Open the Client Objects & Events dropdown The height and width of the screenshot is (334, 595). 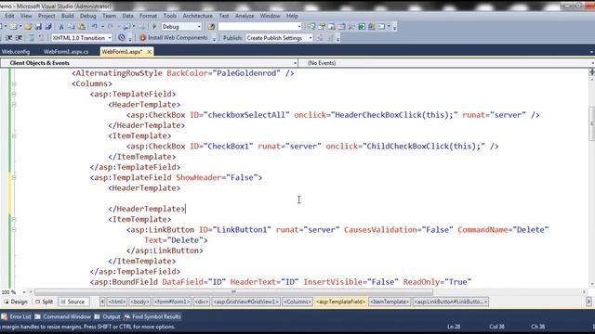point(295,63)
